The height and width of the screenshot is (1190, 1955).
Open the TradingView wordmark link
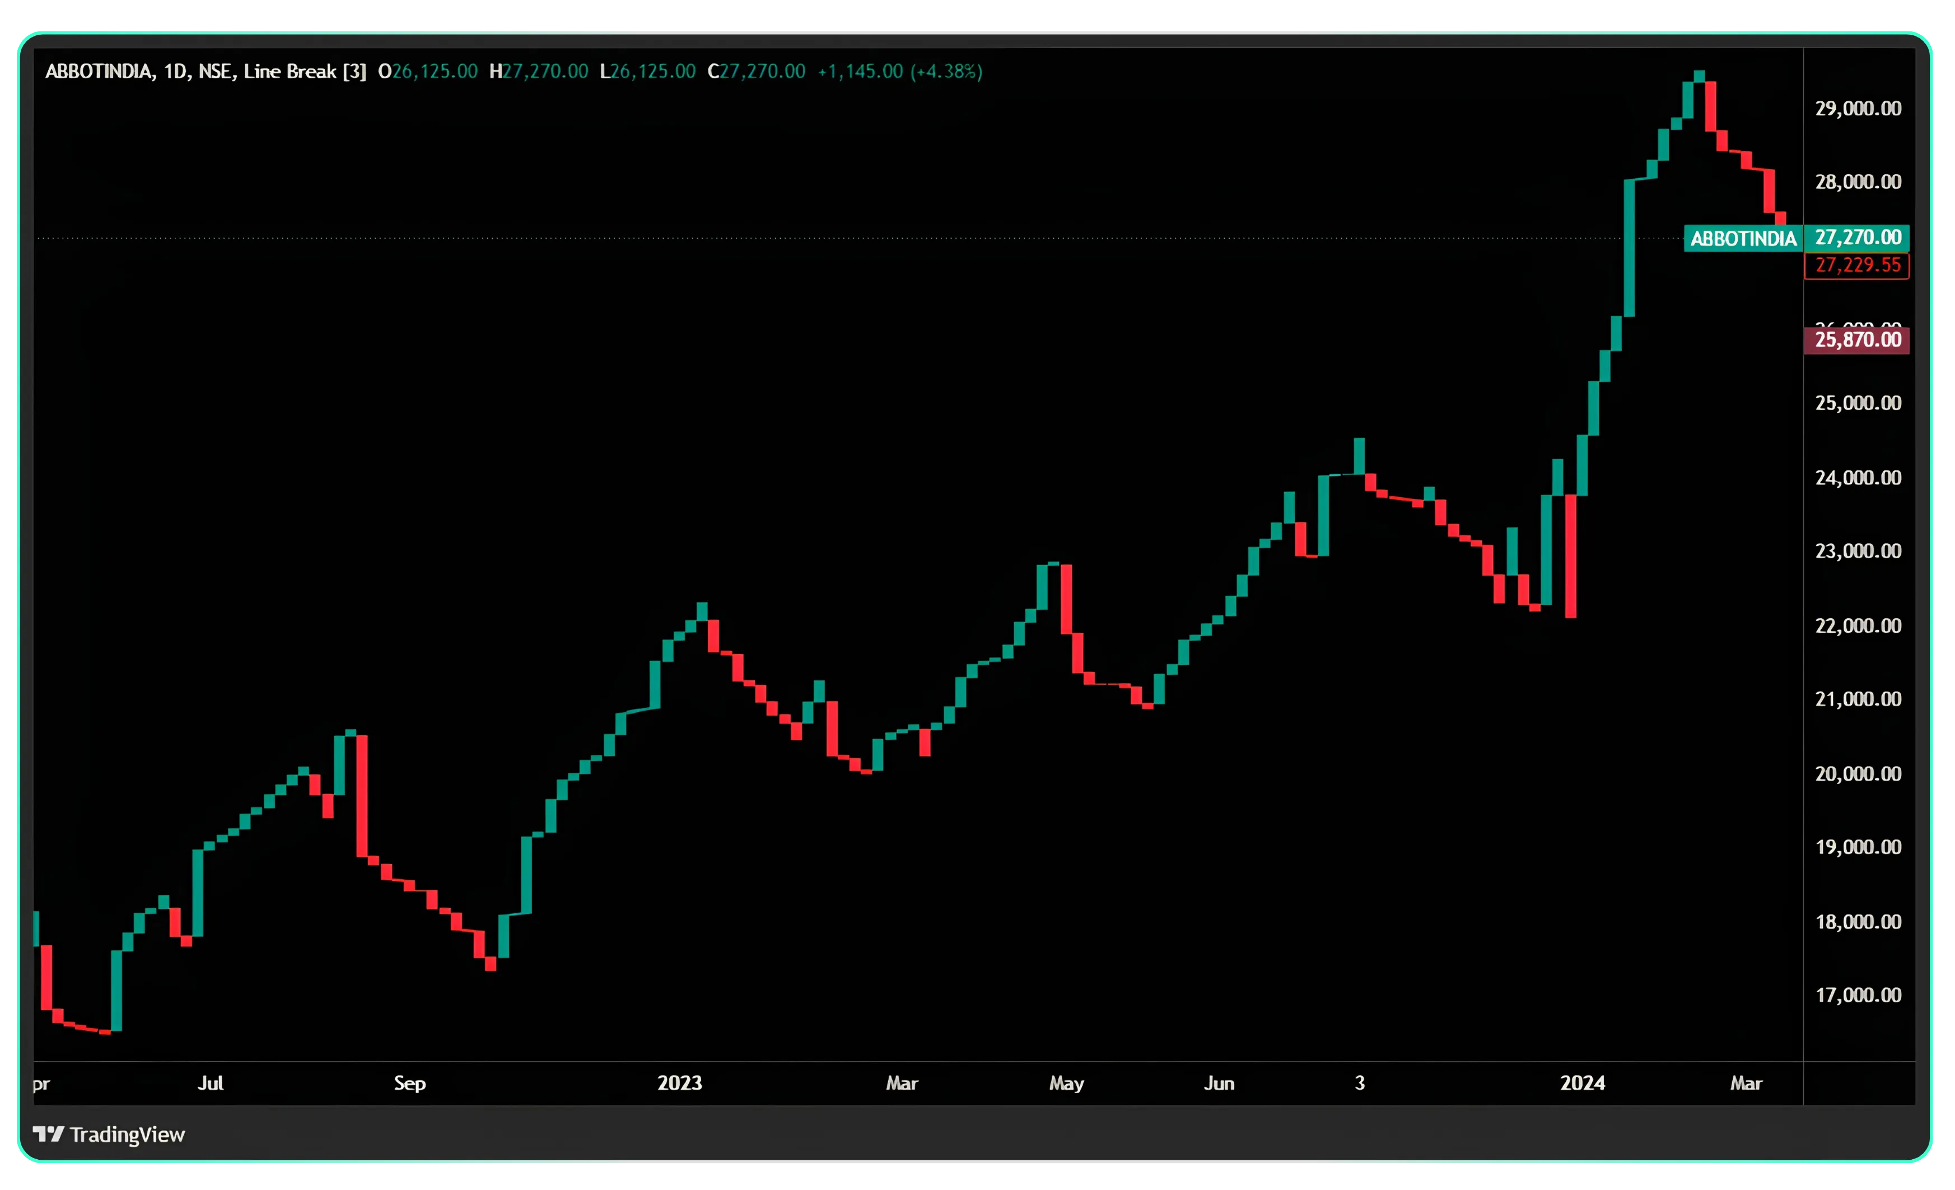point(128,1135)
